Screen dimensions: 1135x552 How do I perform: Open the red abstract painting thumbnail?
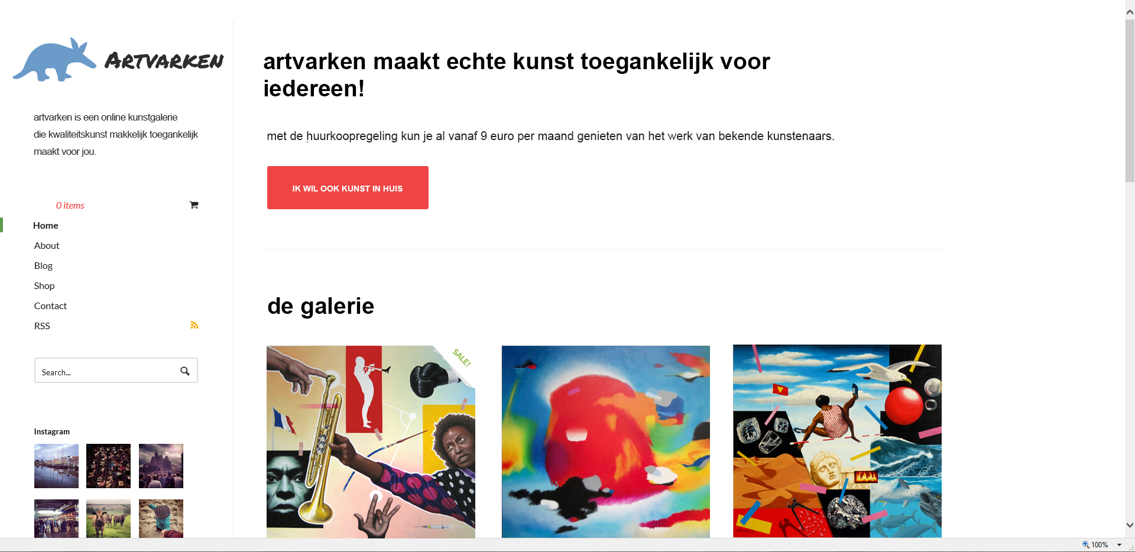(605, 441)
